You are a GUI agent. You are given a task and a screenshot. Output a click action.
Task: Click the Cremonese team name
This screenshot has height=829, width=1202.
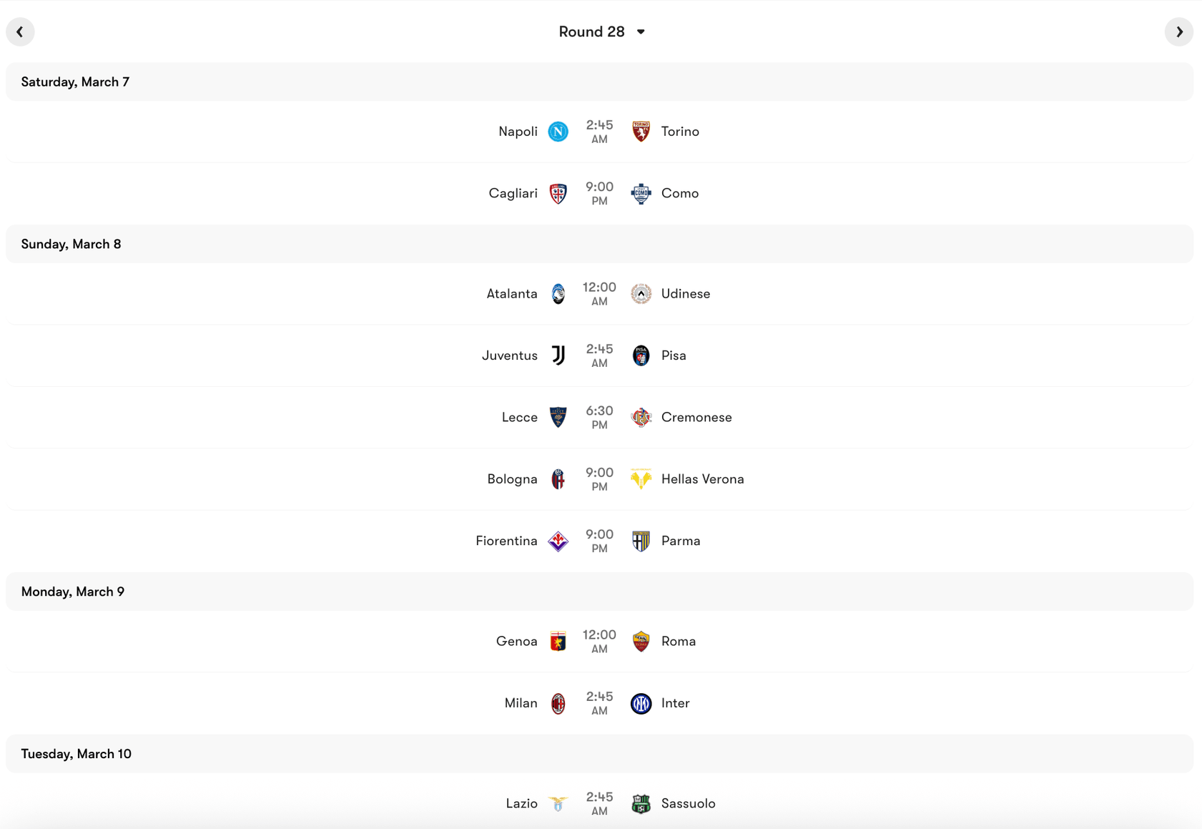tap(697, 417)
